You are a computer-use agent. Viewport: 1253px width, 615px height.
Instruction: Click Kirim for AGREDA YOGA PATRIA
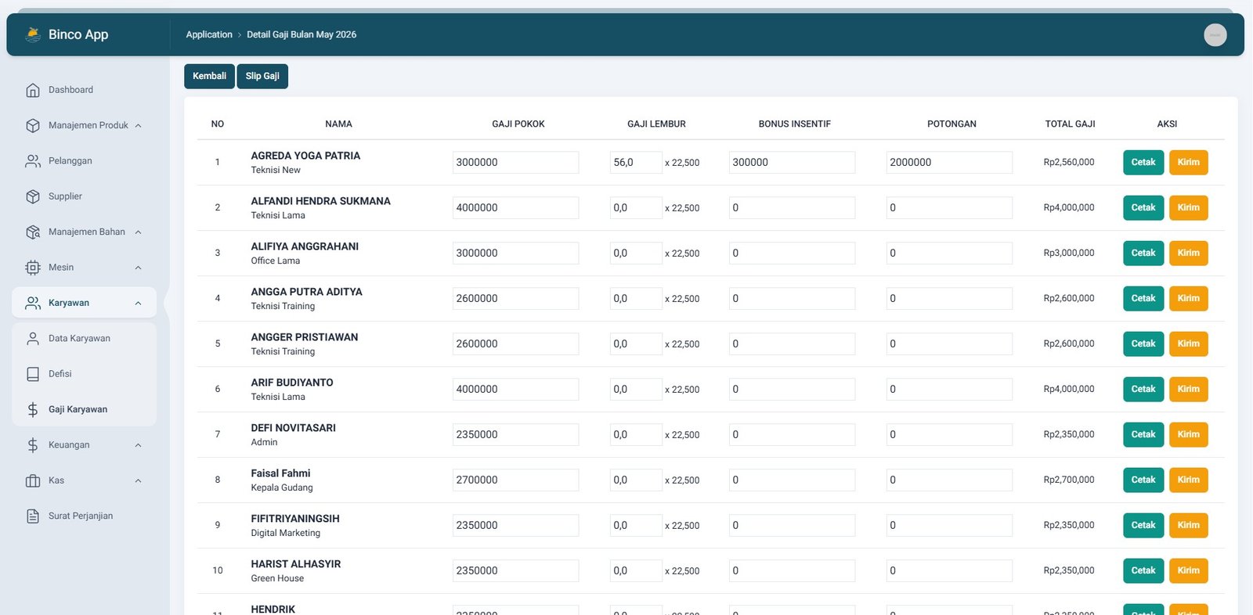click(1189, 162)
